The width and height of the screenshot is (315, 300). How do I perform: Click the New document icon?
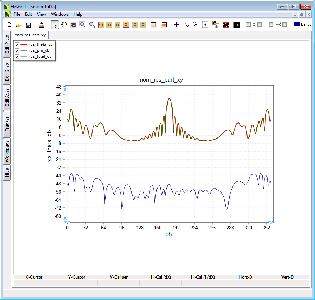[x=9, y=25]
